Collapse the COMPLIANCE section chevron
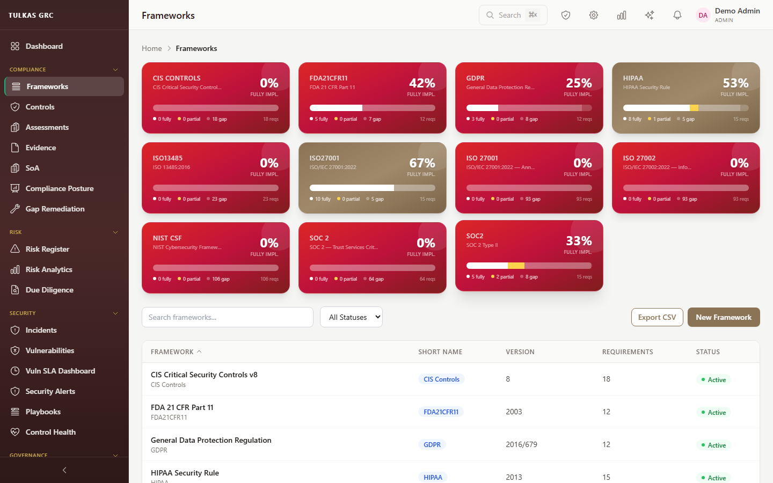The image size is (773, 483). tap(115, 70)
